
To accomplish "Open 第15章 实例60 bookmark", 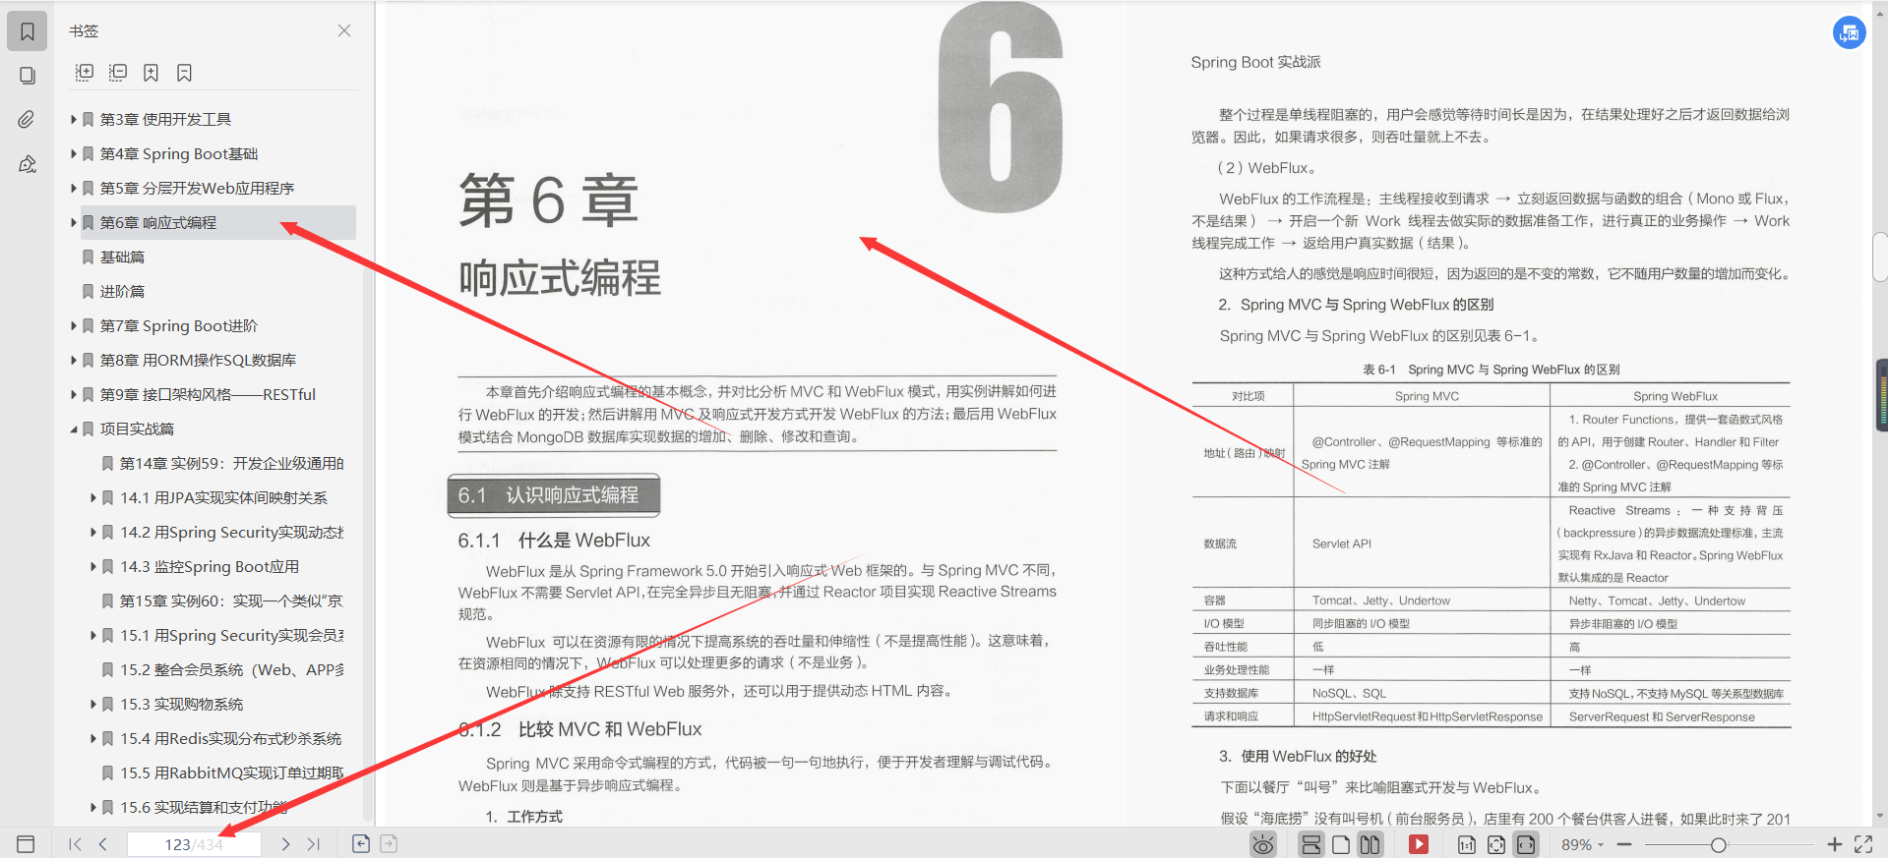I will 231,601.
